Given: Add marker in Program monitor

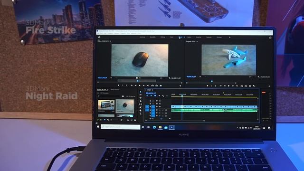Looking at the screenshot, I should tap(208, 85).
